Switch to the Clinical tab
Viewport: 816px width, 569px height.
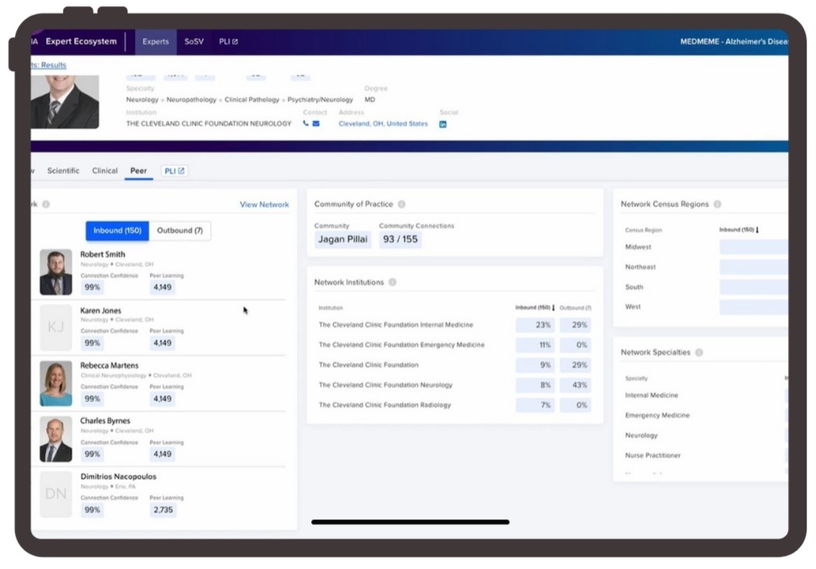click(x=104, y=170)
